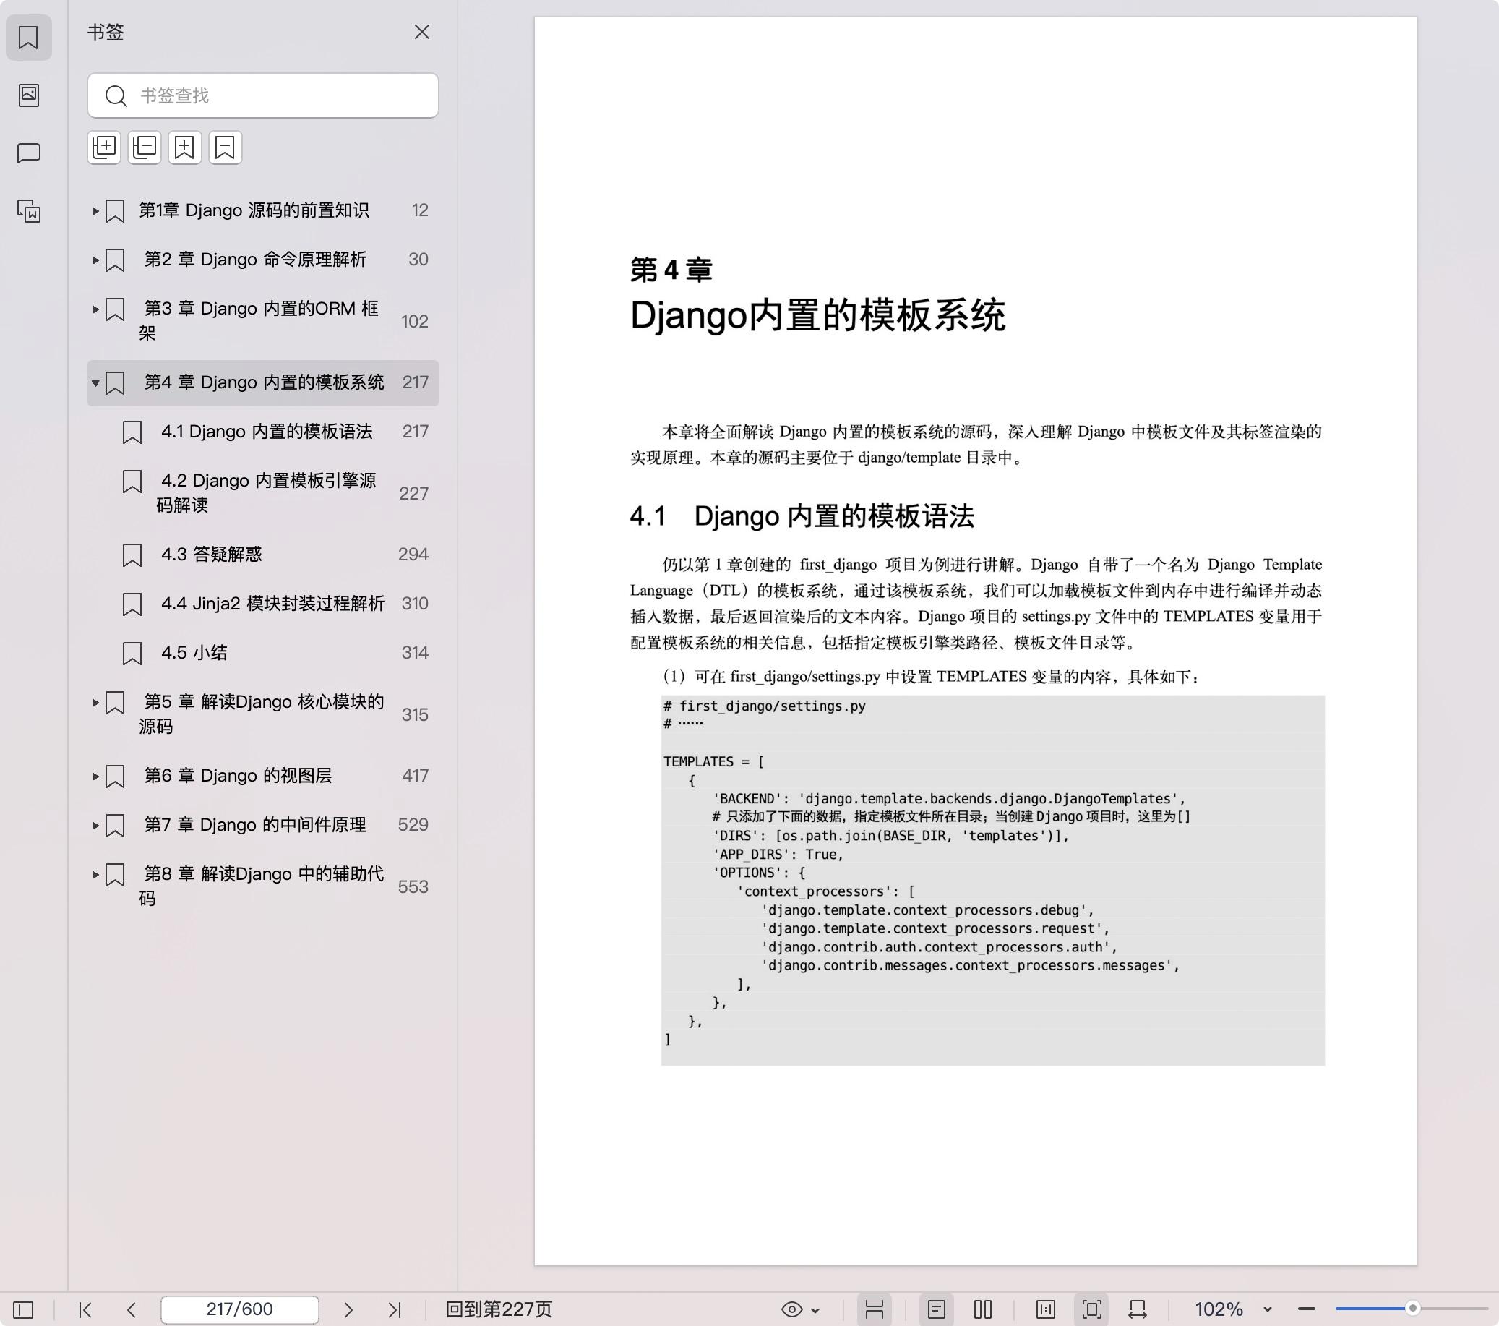Open bookmark 4.2 Django 内置模板引擎源码解读

pyautogui.click(x=266, y=492)
